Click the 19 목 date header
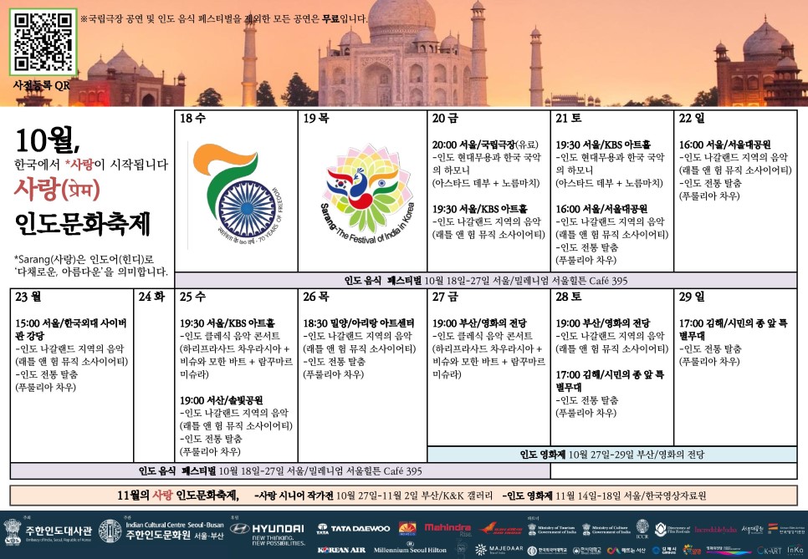The width and height of the screenshot is (808, 559). coord(316,119)
